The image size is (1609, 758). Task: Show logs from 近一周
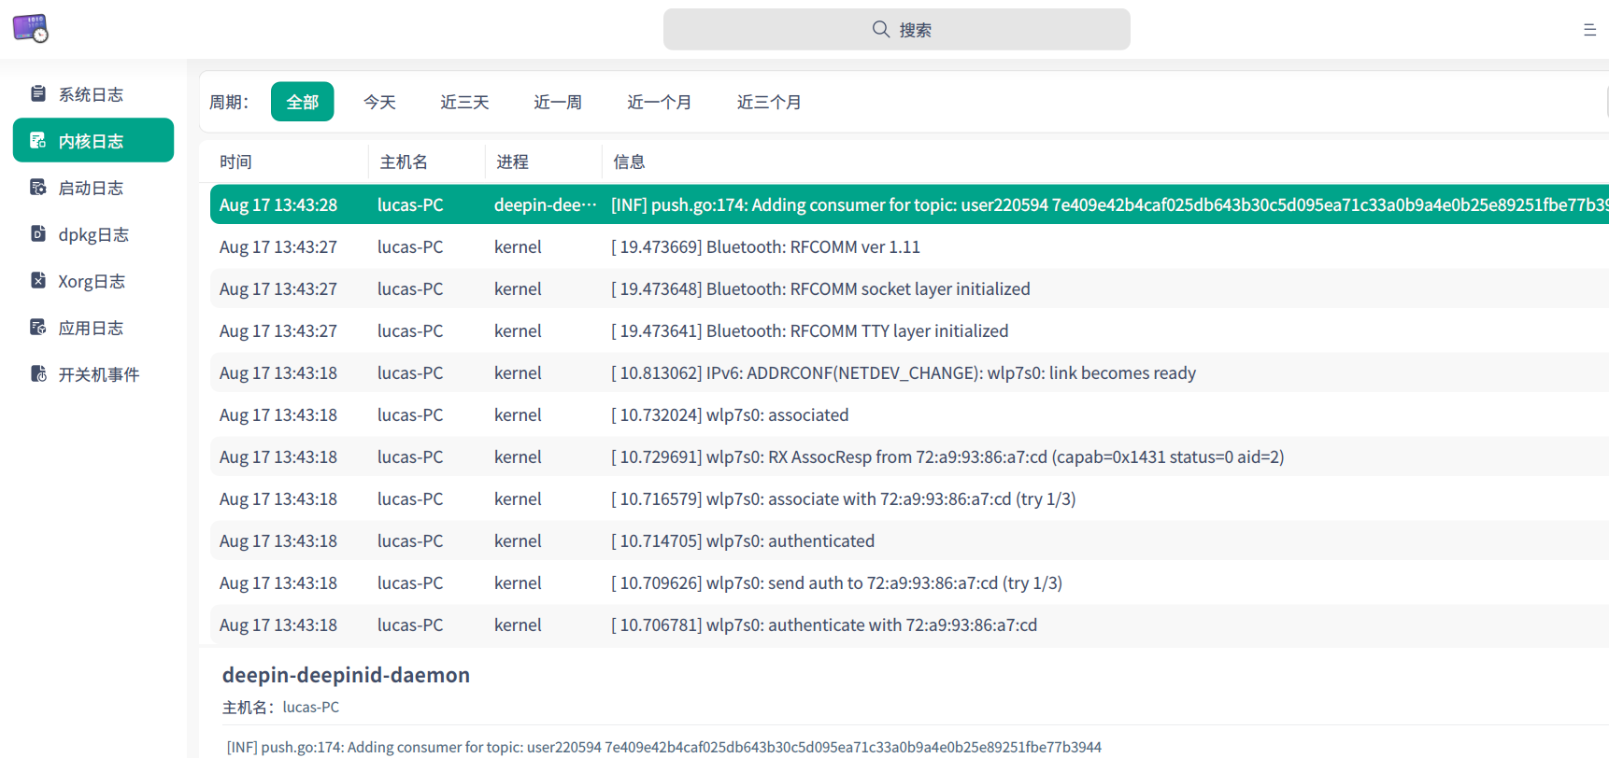[x=558, y=102]
